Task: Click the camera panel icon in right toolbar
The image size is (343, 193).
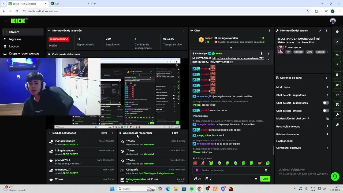Action: [x=337, y=105]
